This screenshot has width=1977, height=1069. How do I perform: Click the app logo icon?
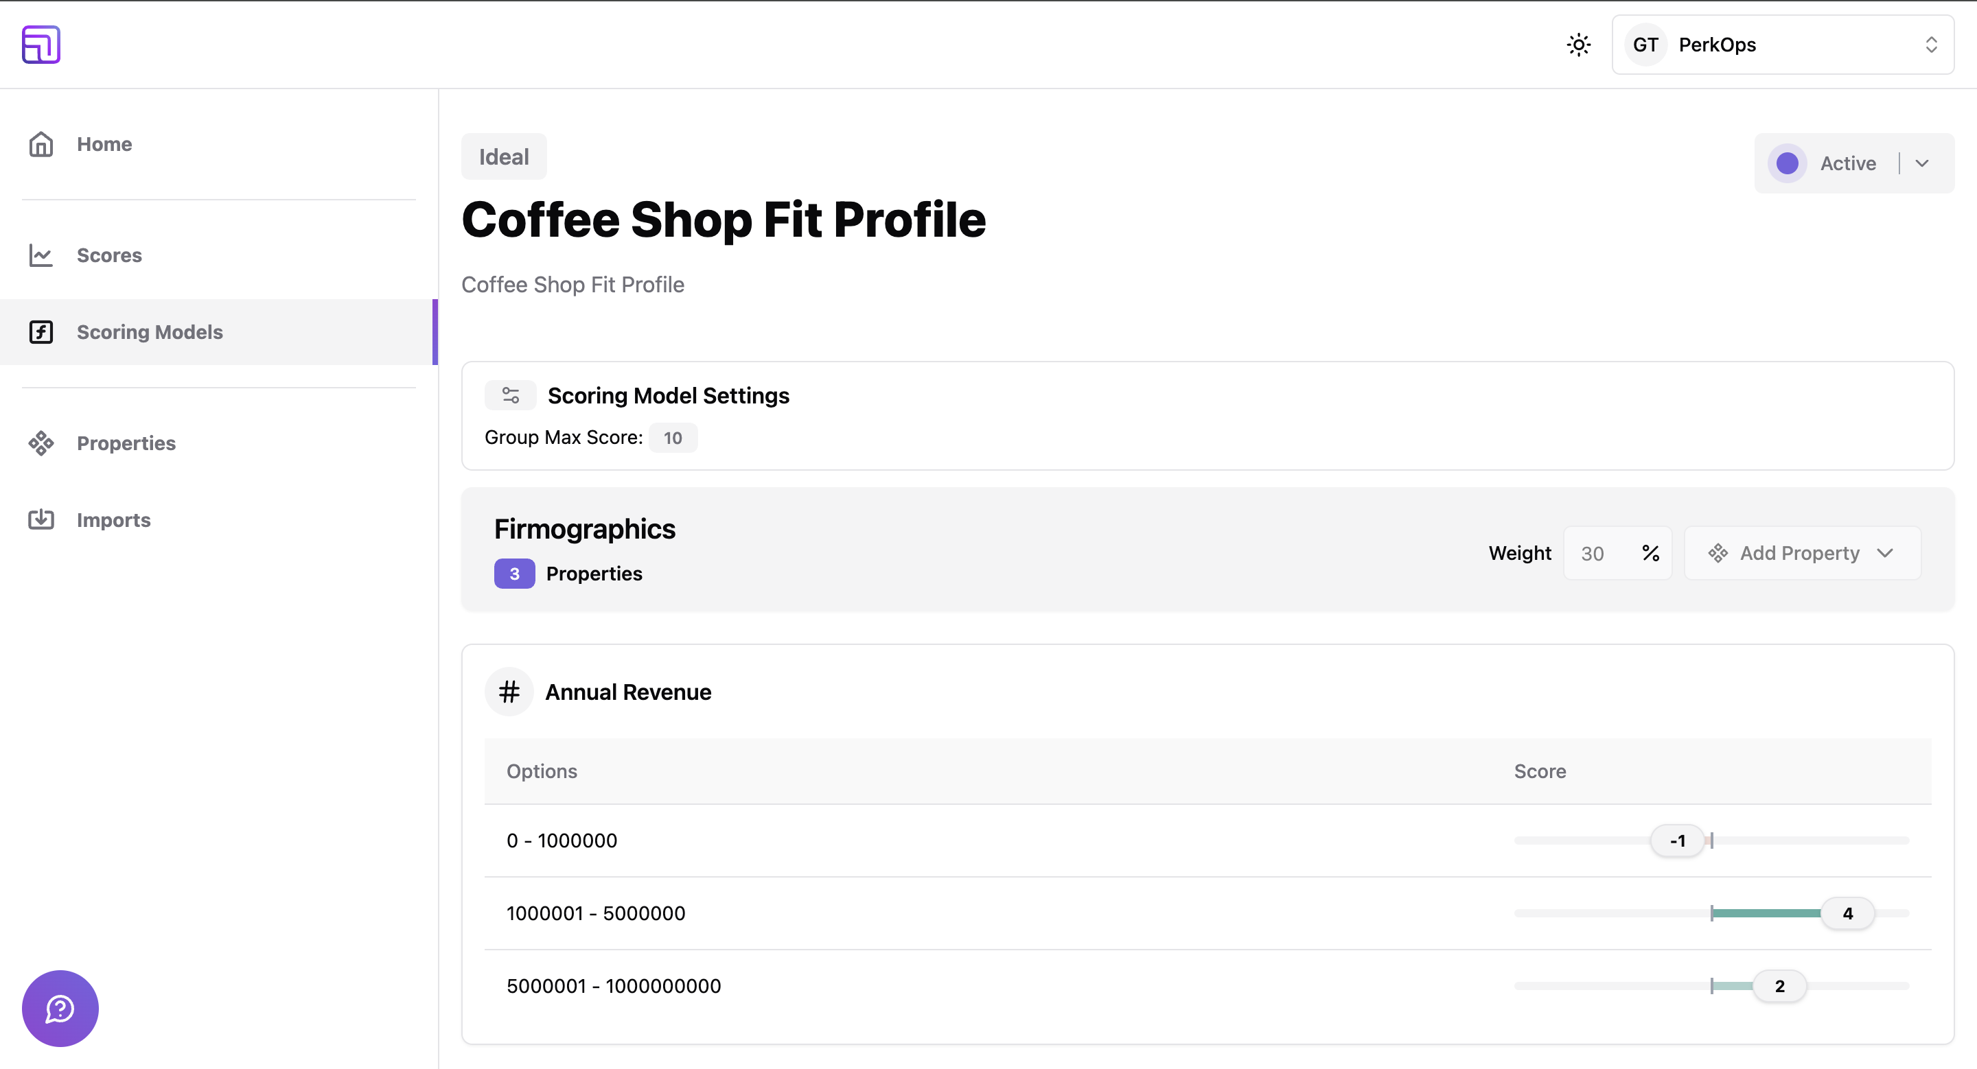click(41, 45)
